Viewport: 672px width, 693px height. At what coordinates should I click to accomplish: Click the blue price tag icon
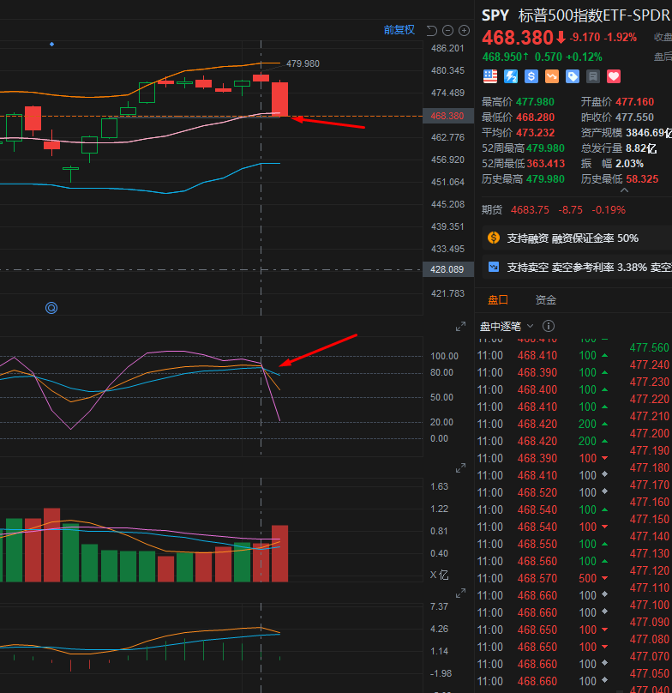pos(573,76)
